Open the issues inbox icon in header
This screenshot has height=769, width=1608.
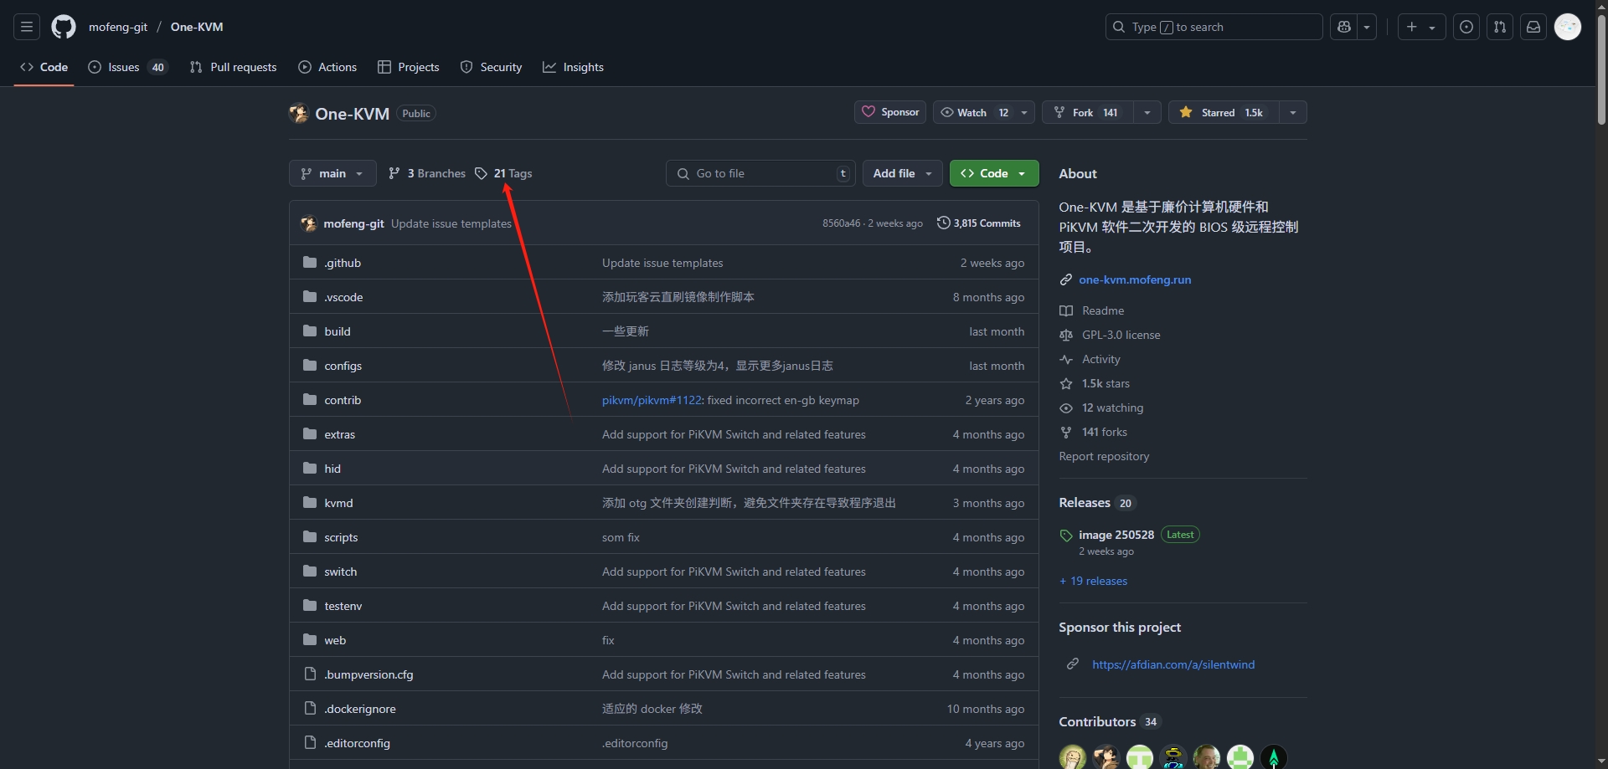coord(1466,27)
